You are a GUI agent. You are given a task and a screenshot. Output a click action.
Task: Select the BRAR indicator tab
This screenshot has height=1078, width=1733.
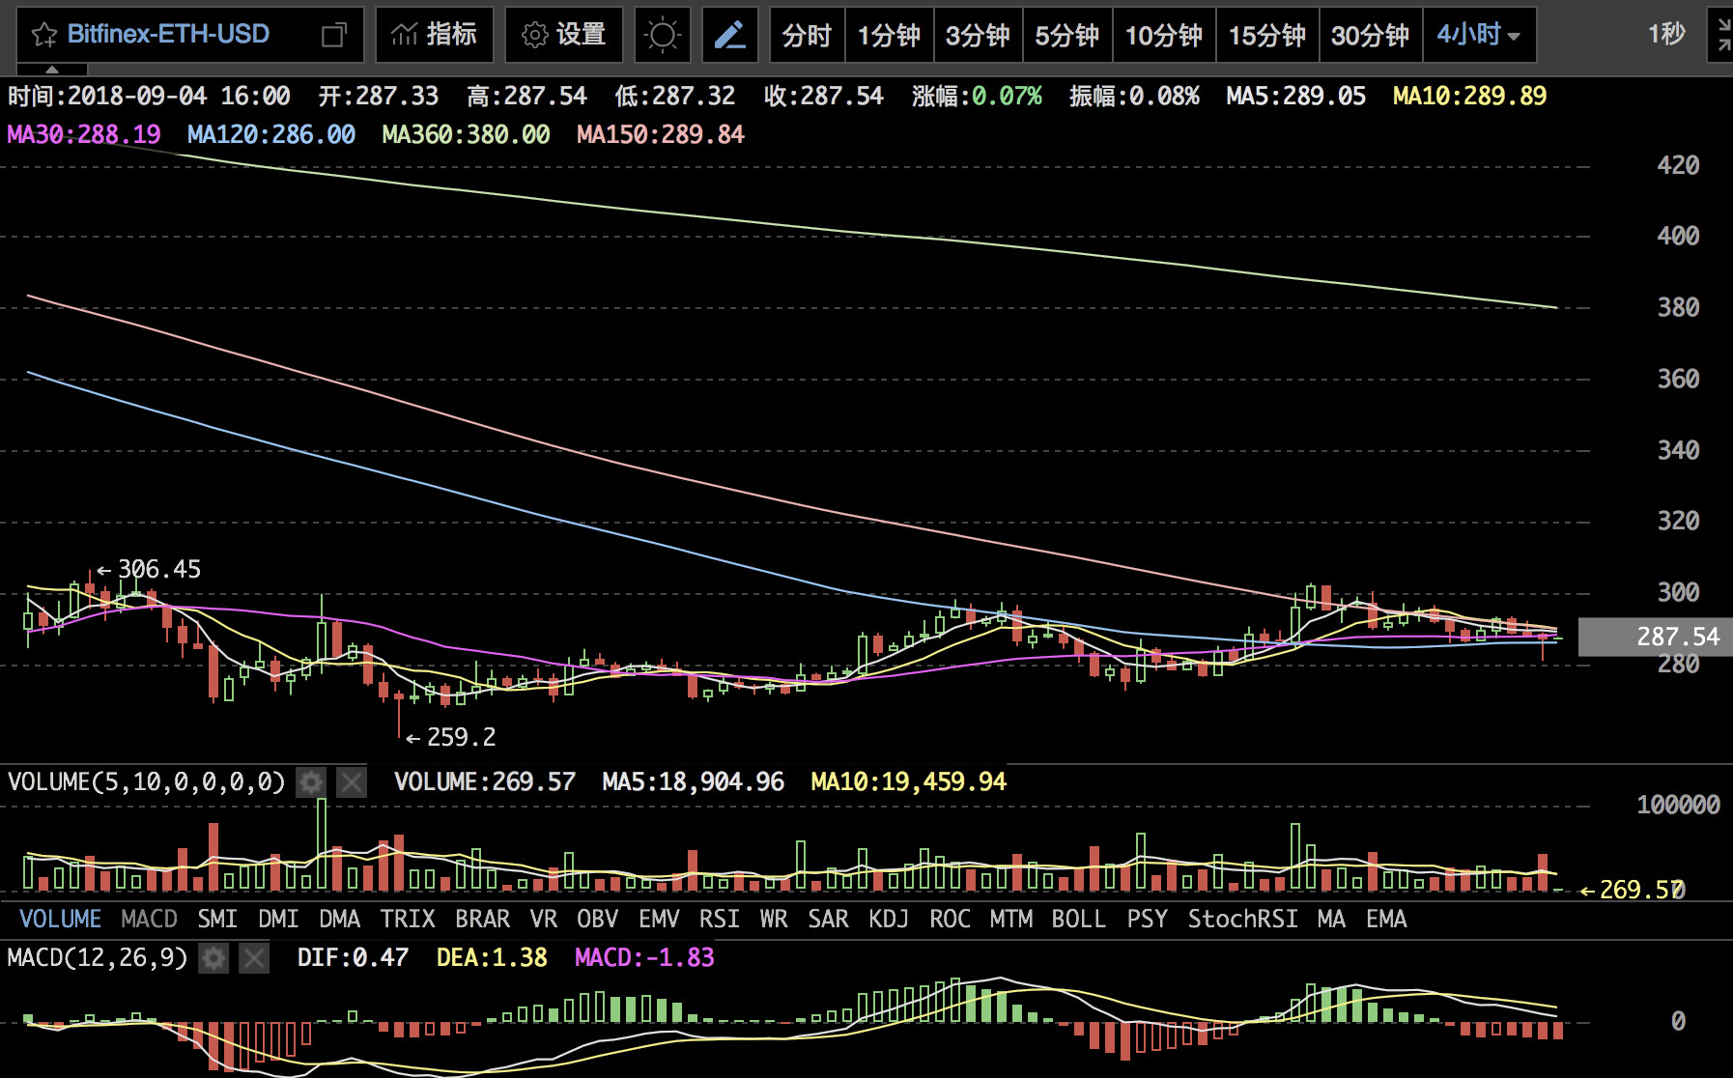pyautogui.click(x=482, y=919)
